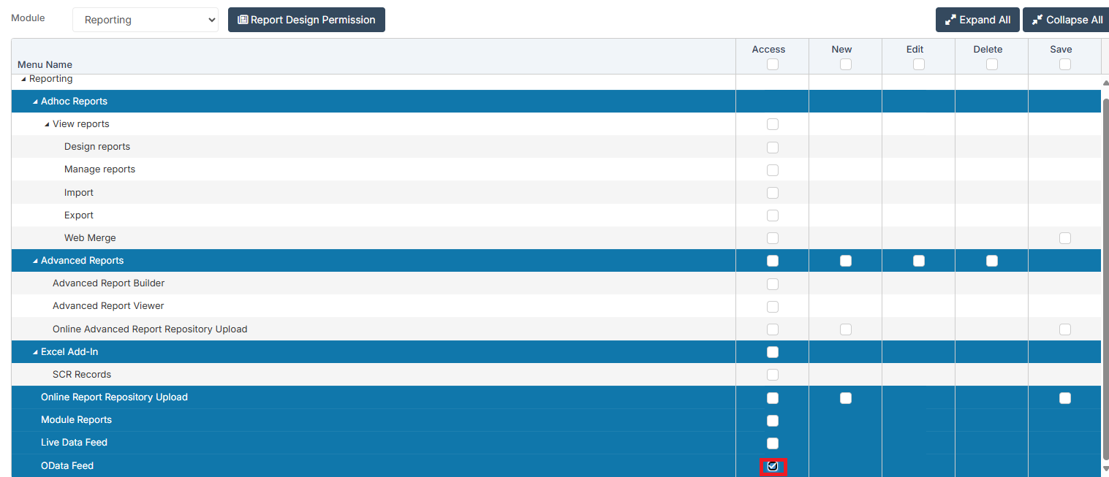Collapse the Excel Add-In node
The image size is (1109, 477).
tap(35, 352)
